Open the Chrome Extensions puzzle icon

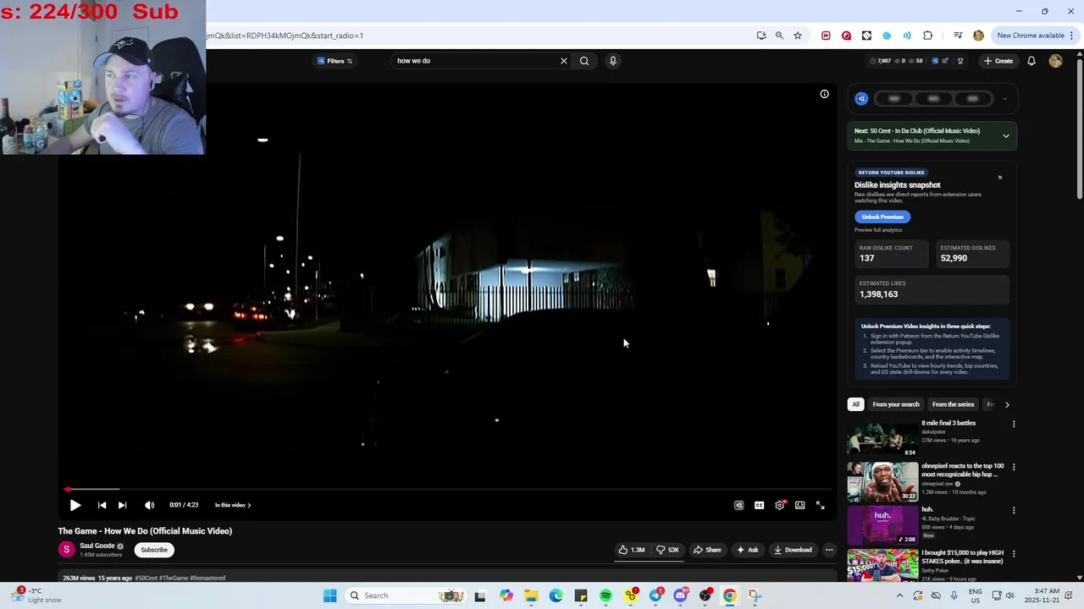(x=928, y=36)
